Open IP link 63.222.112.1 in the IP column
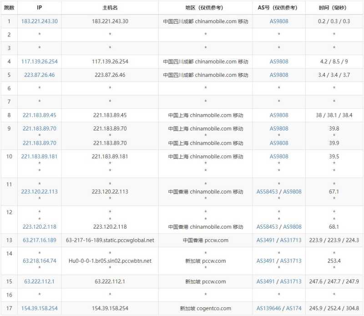This screenshot has width=364, height=316. click(x=40, y=281)
